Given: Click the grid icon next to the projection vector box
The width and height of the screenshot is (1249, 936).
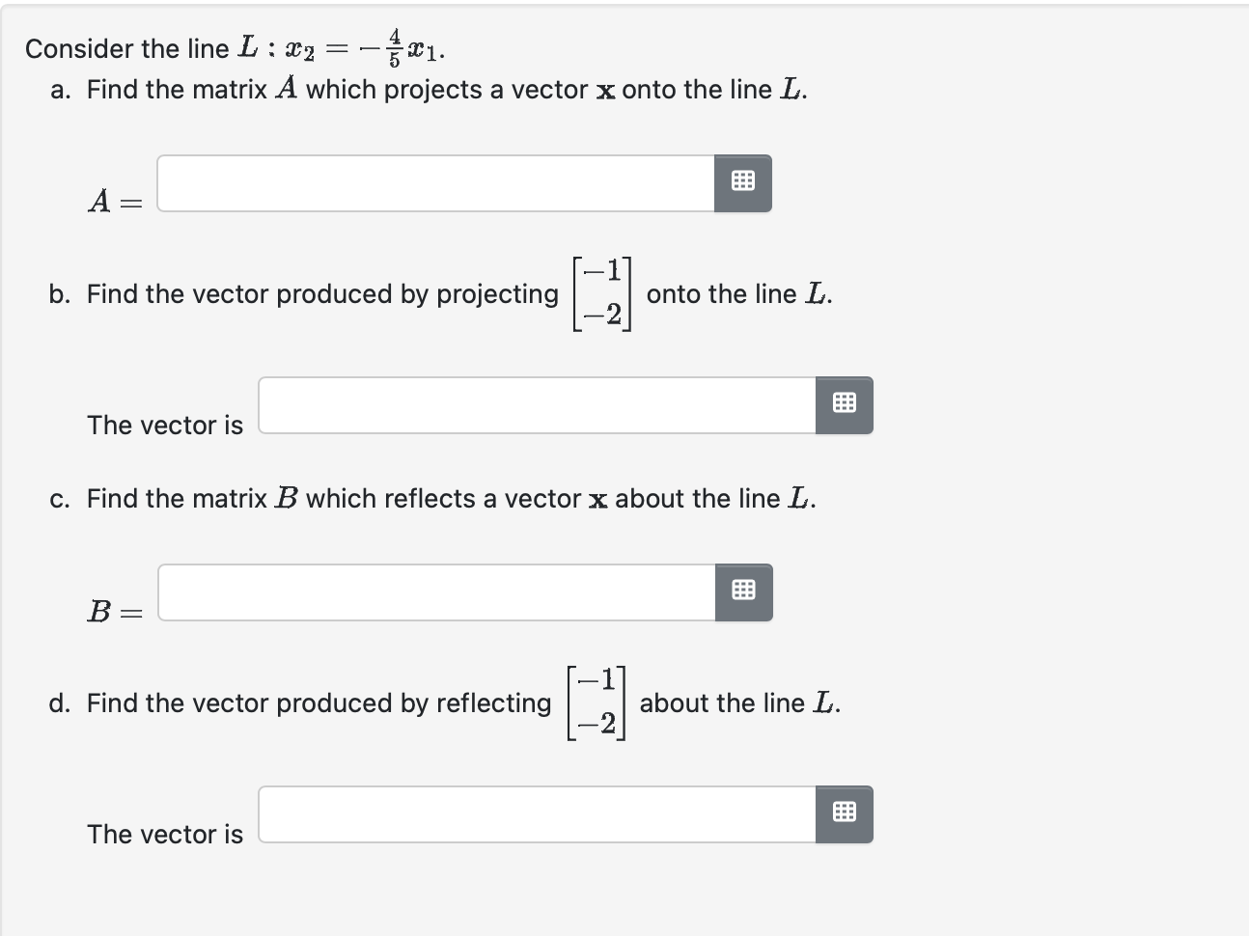Looking at the screenshot, I should (844, 404).
